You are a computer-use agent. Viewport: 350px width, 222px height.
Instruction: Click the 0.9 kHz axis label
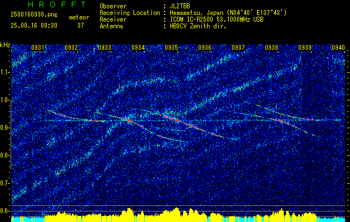[x=4, y=128]
